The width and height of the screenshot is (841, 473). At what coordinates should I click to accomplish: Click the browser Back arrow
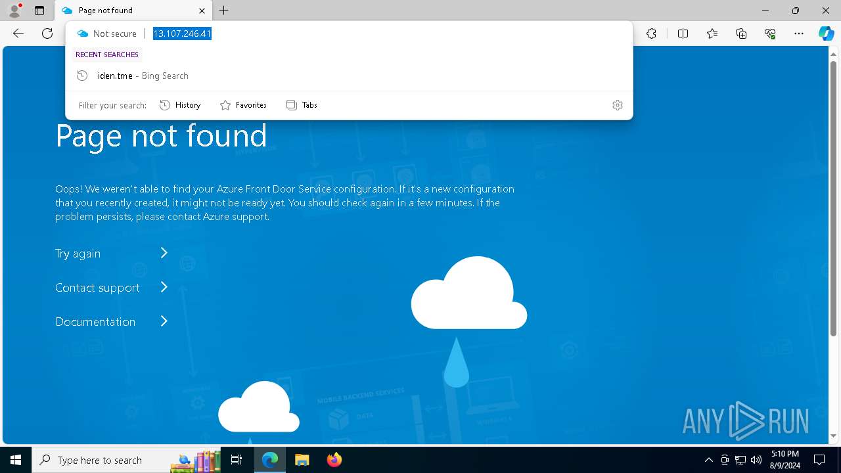18,34
